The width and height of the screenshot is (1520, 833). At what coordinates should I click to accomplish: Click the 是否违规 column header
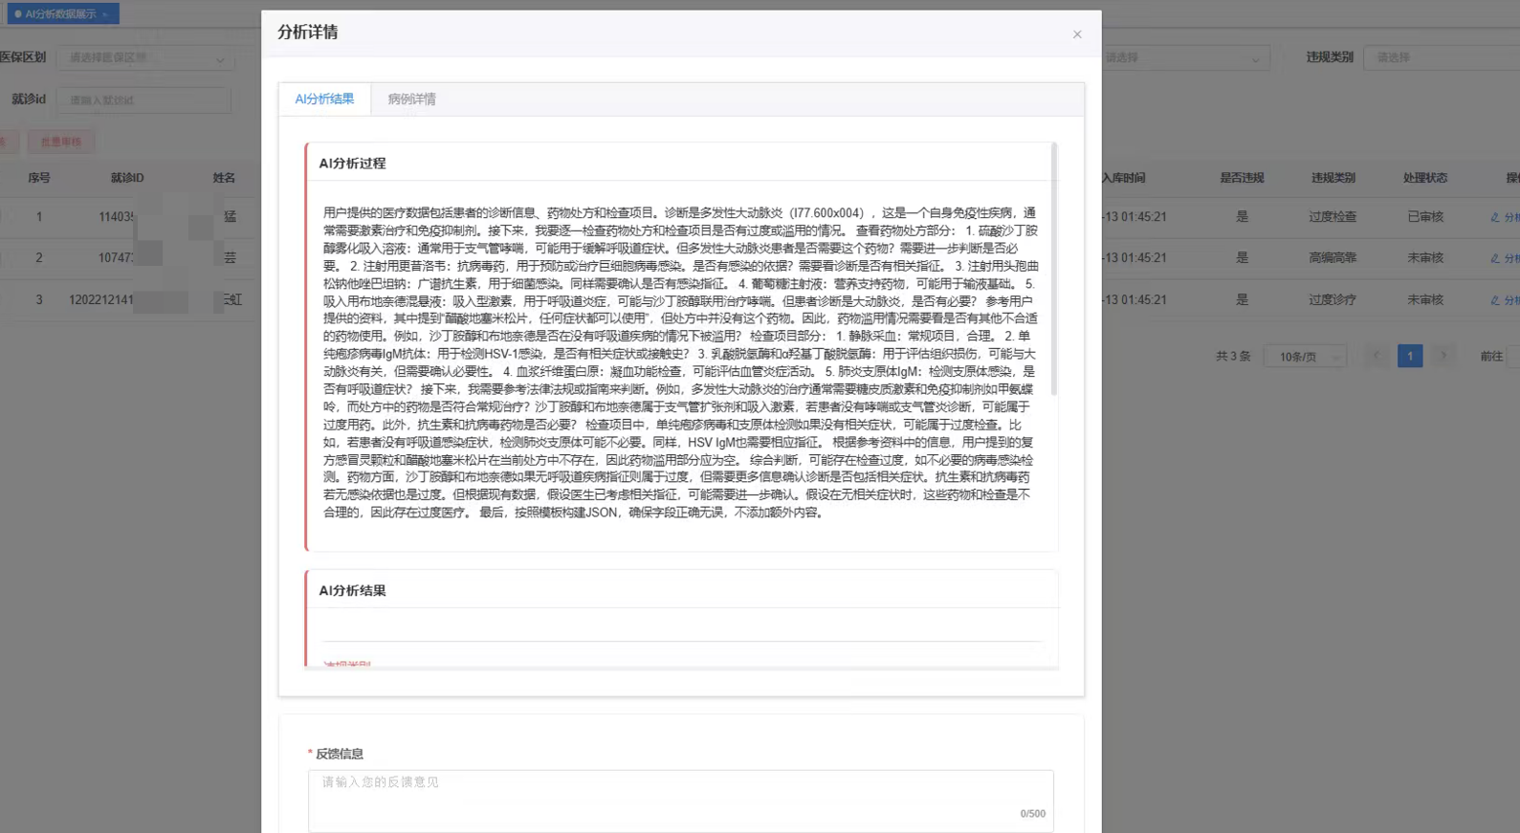click(1242, 178)
